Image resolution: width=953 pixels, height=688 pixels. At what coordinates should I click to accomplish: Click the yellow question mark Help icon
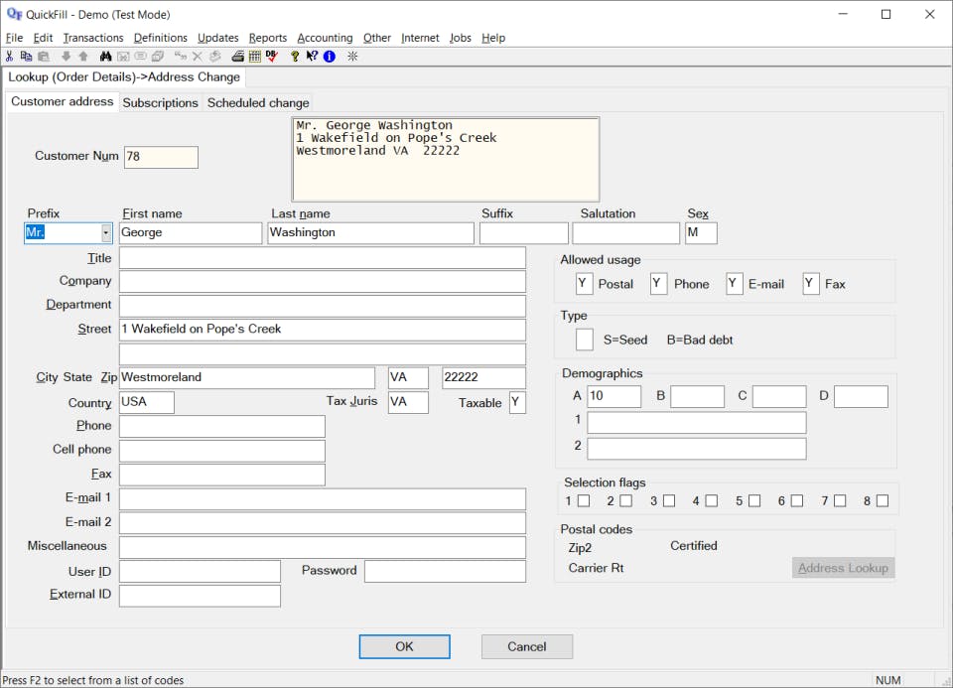point(295,57)
